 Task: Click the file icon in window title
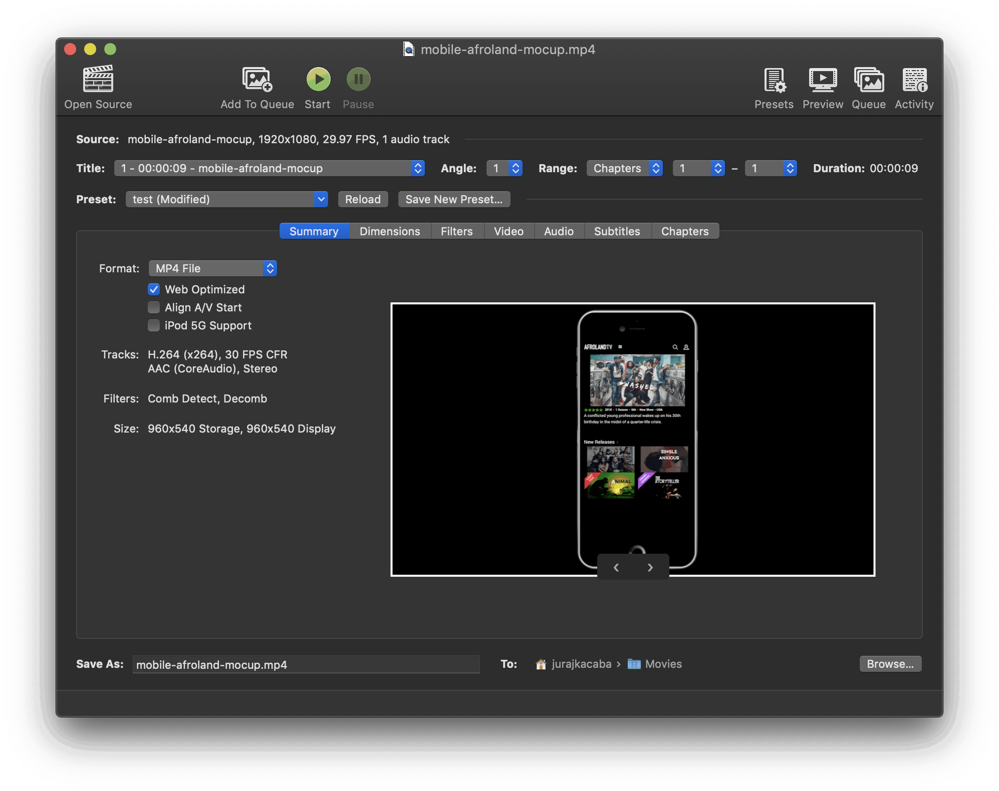[x=409, y=49]
